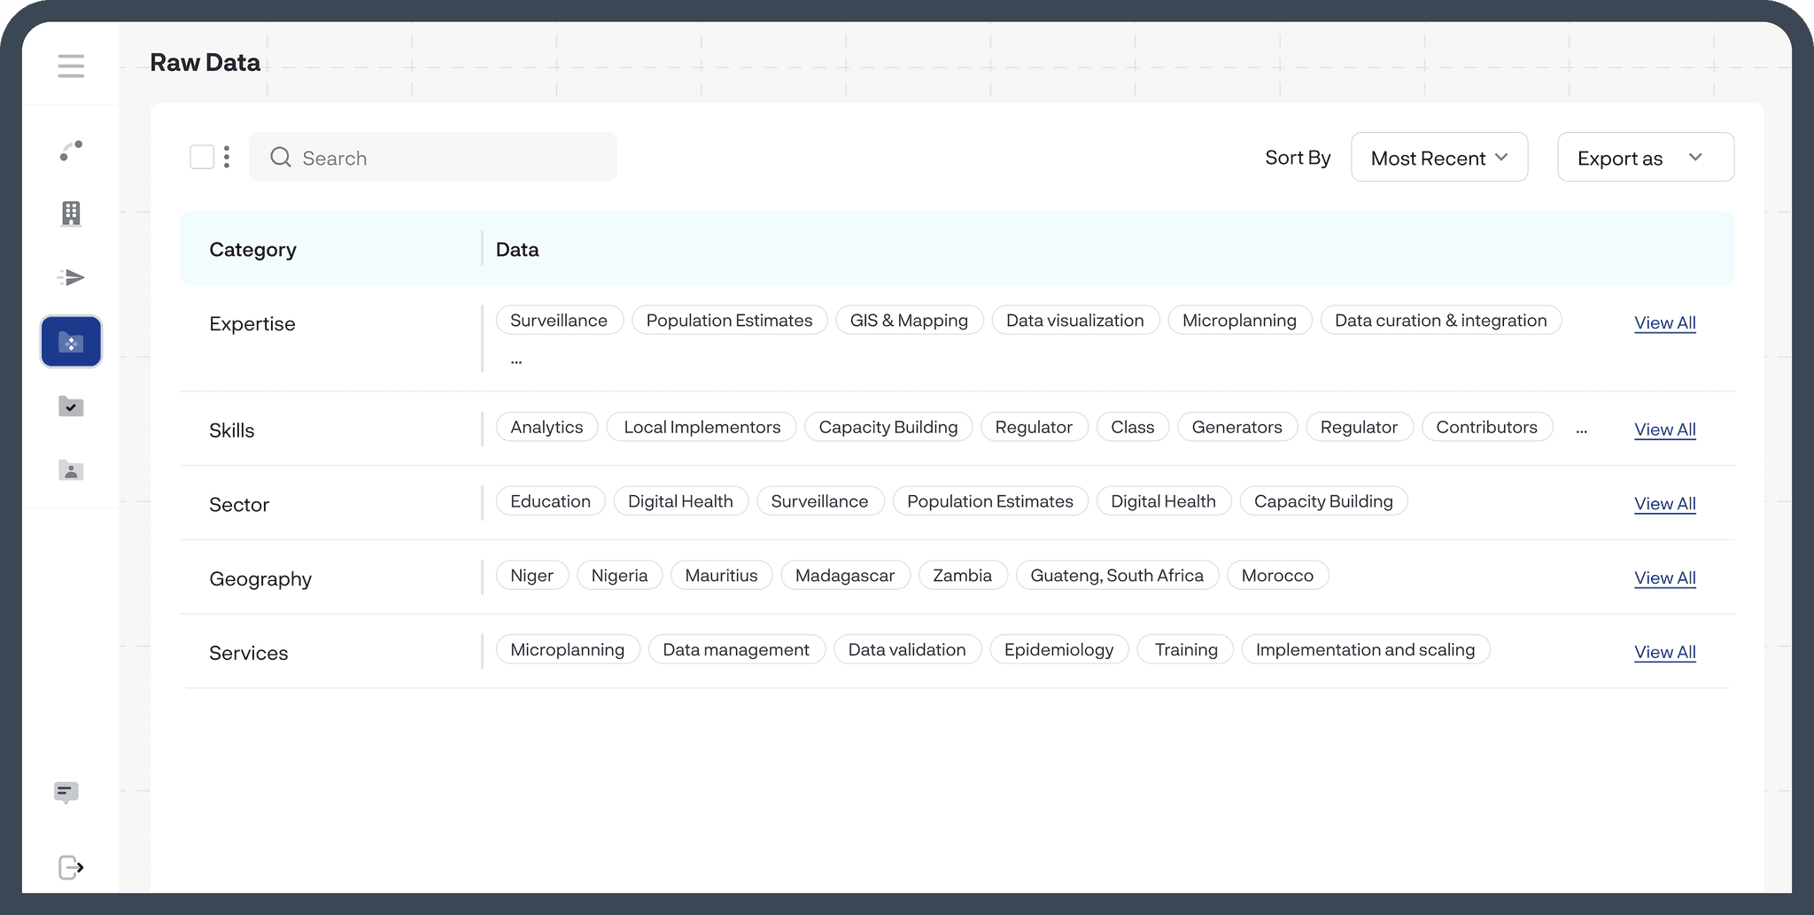Click the Expertise category label
The height and width of the screenshot is (915, 1814).
pyautogui.click(x=252, y=324)
